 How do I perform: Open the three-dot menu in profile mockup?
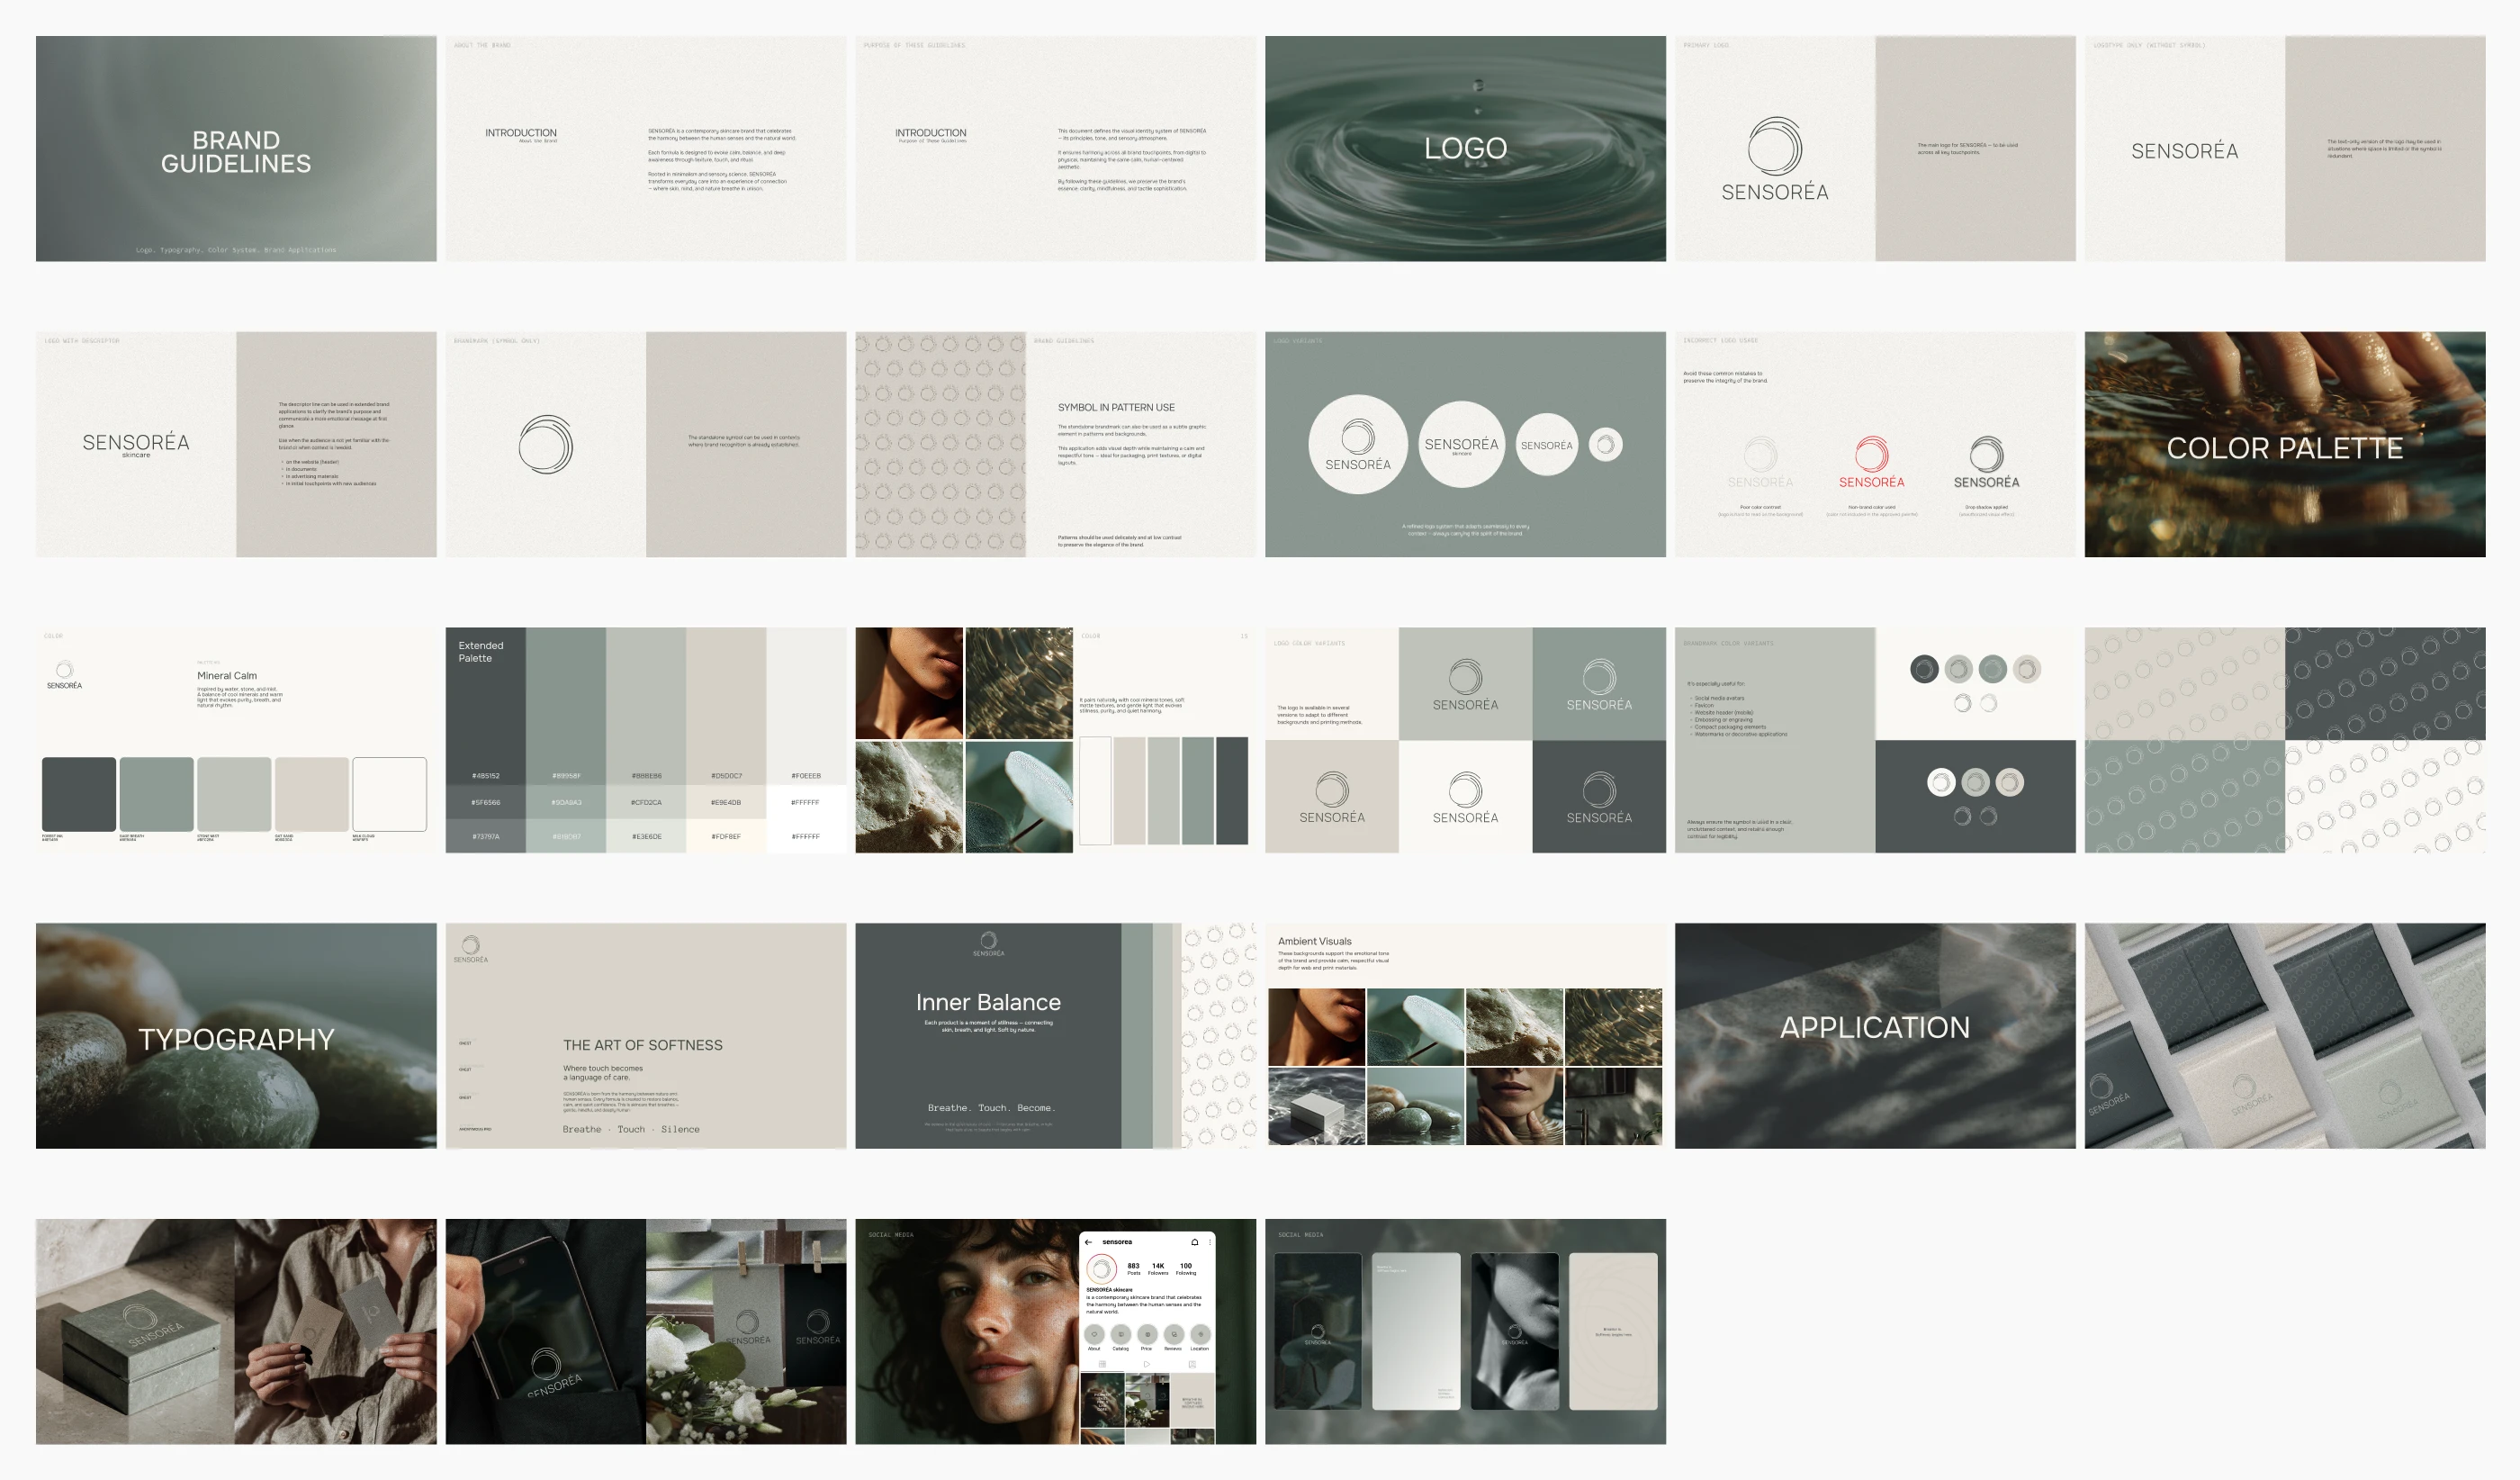[x=1210, y=1242]
